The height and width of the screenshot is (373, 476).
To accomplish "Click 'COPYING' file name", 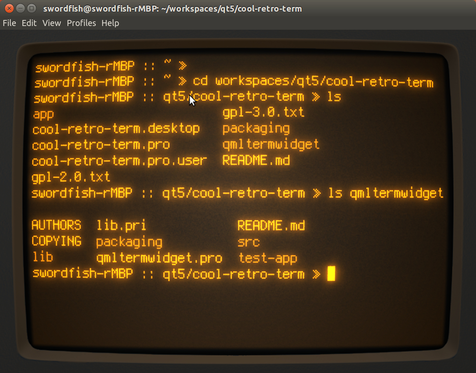I will 56,242.
